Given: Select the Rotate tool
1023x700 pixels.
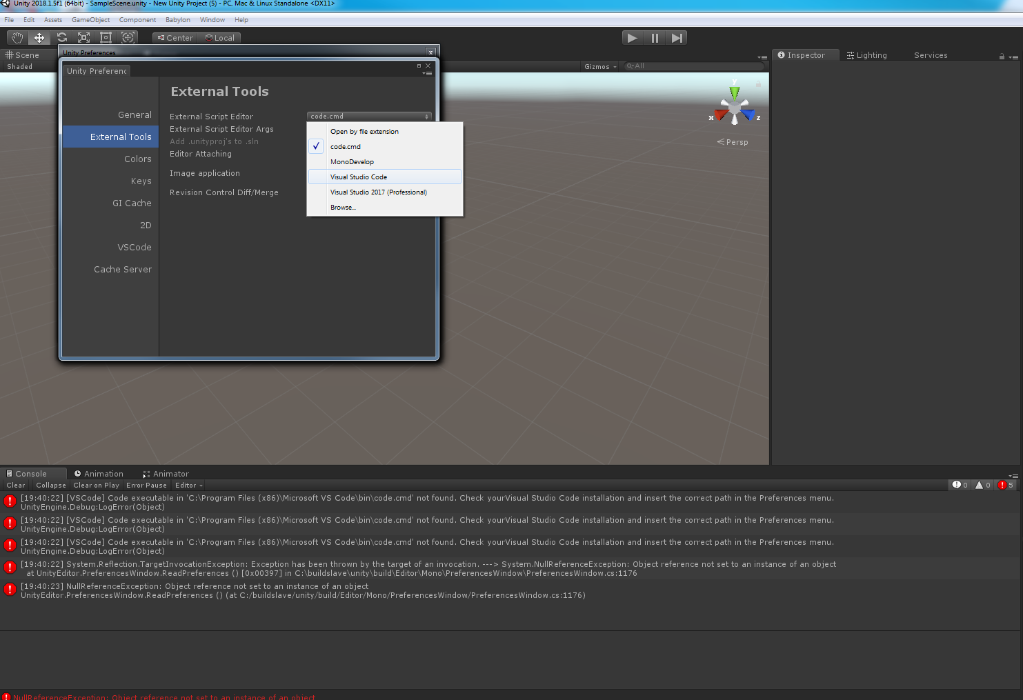Looking at the screenshot, I should coord(61,38).
